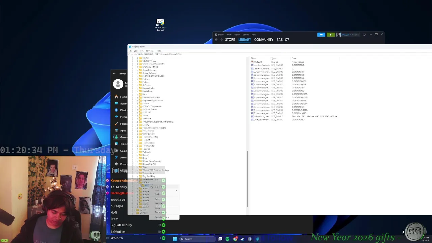The width and height of the screenshot is (432, 243).
Task: Click the Steam user avatar image
Action: (x=339, y=34)
